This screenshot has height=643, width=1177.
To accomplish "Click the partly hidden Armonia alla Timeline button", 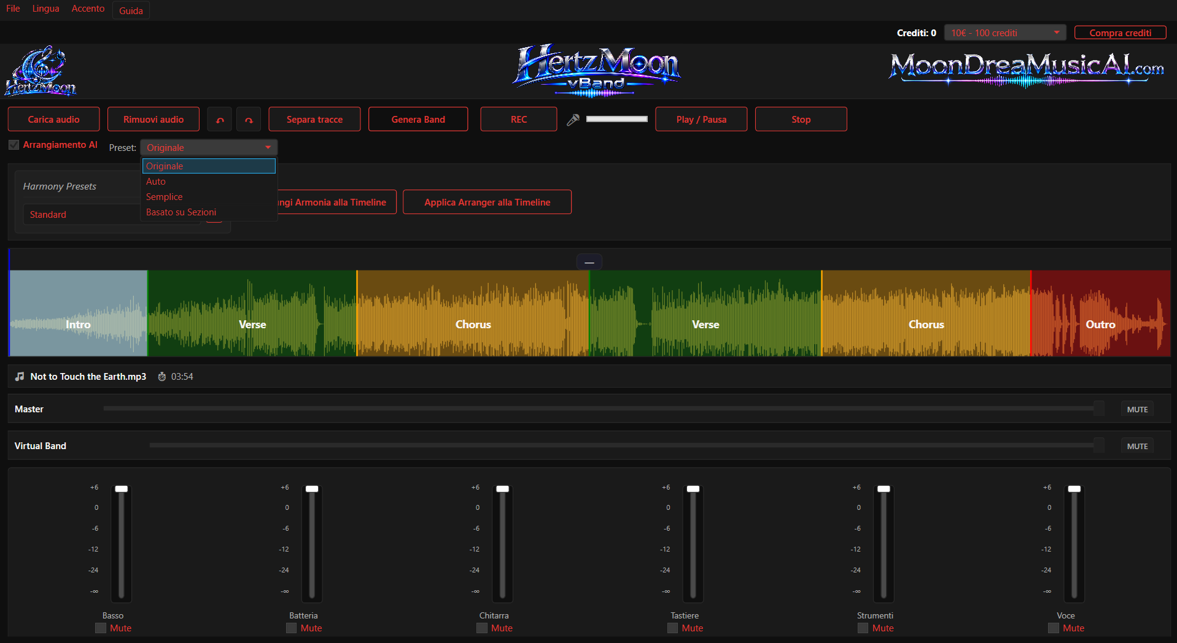I will [336, 202].
